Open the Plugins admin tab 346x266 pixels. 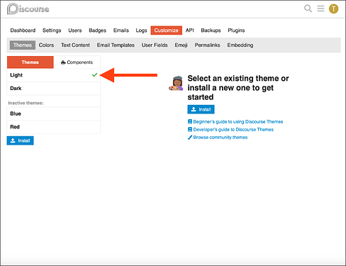tap(236, 31)
